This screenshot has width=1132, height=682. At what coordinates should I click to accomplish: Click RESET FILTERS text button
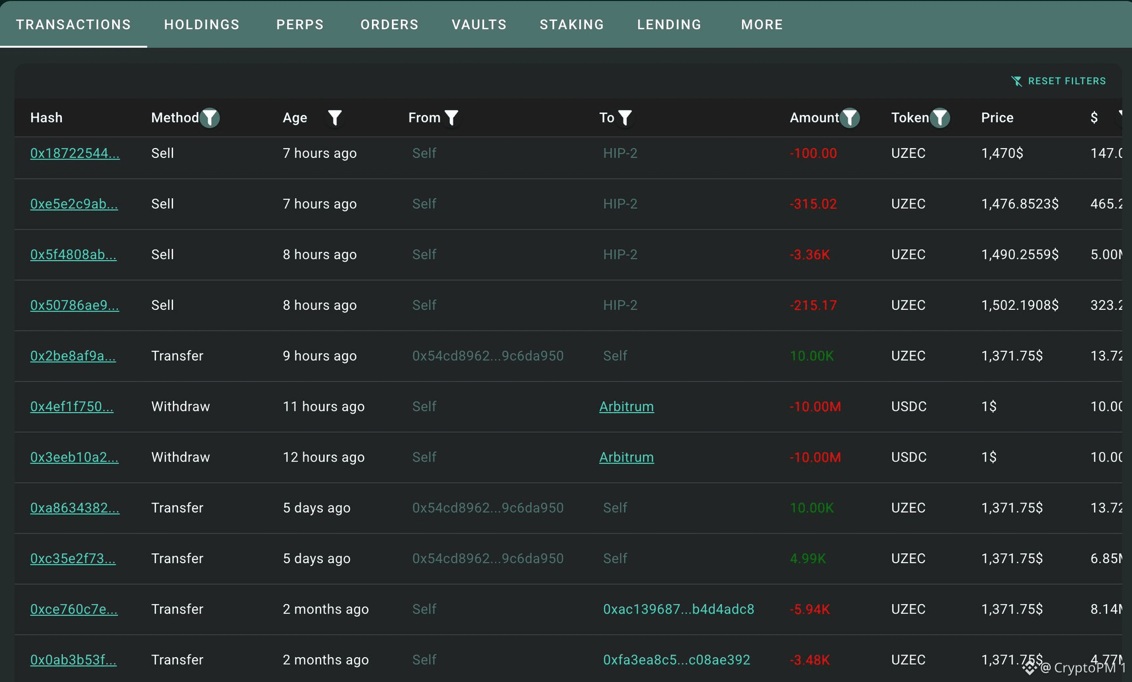(x=1067, y=81)
